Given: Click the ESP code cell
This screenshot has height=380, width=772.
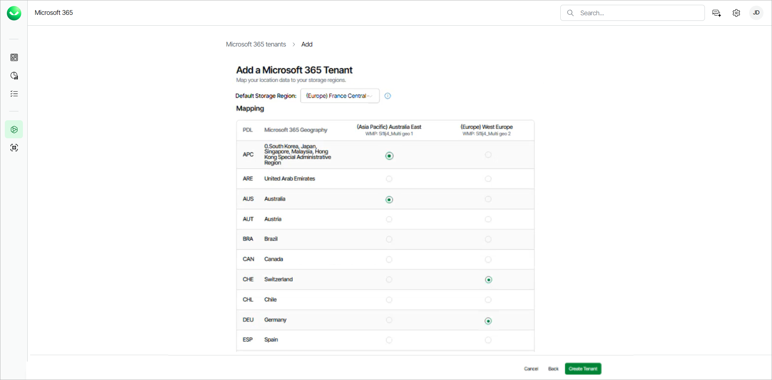Looking at the screenshot, I should point(247,340).
